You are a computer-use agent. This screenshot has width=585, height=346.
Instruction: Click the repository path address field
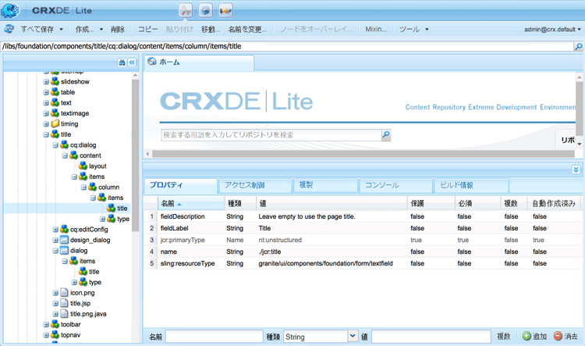[287, 46]
